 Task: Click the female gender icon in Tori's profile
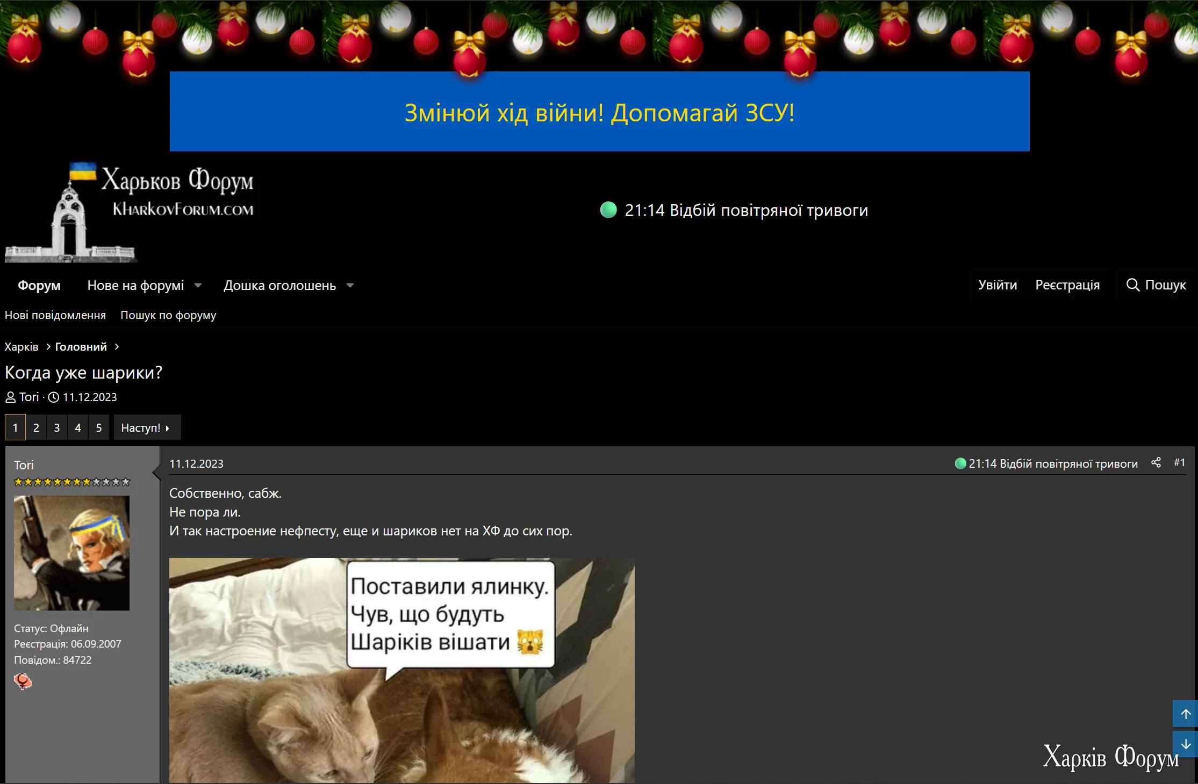point(23,681)
